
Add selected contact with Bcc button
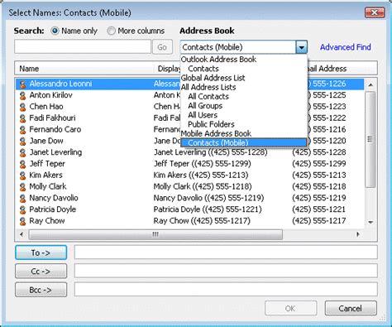[41, 290]
